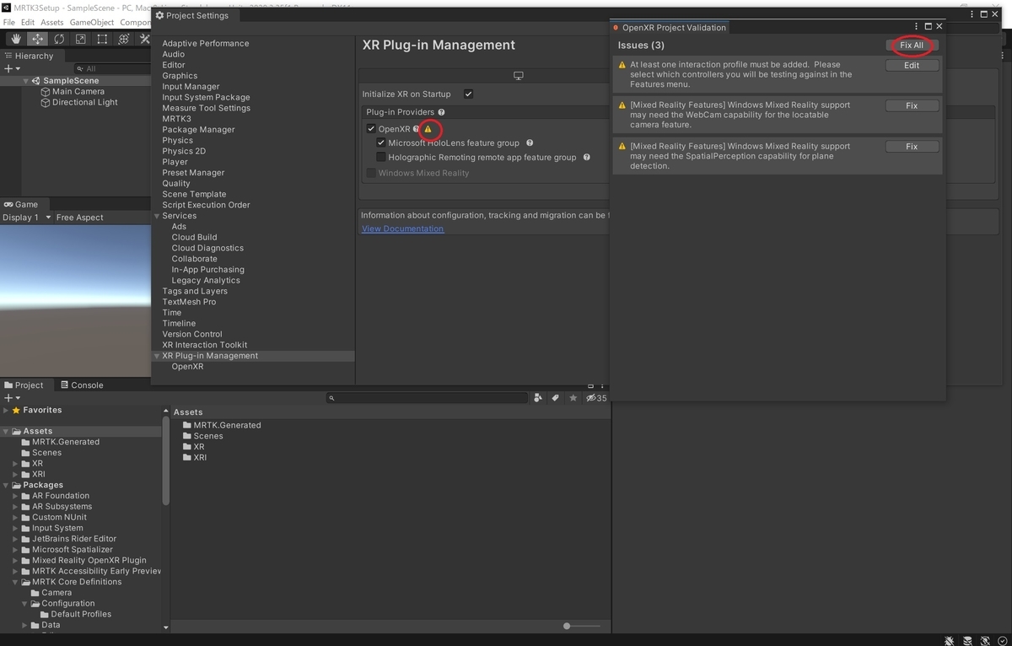Click the Hierarchy search field
Screen dimensions: 1012x646
point(114,68)
